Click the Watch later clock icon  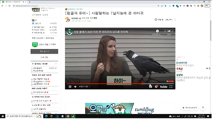(x=157, y=31)
